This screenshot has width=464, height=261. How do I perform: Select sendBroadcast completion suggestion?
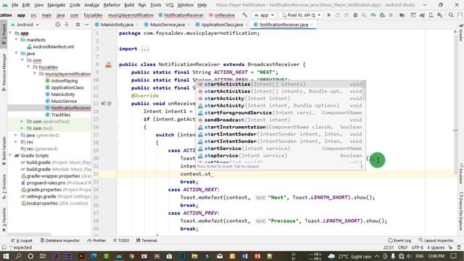click(x=281, y=120)
